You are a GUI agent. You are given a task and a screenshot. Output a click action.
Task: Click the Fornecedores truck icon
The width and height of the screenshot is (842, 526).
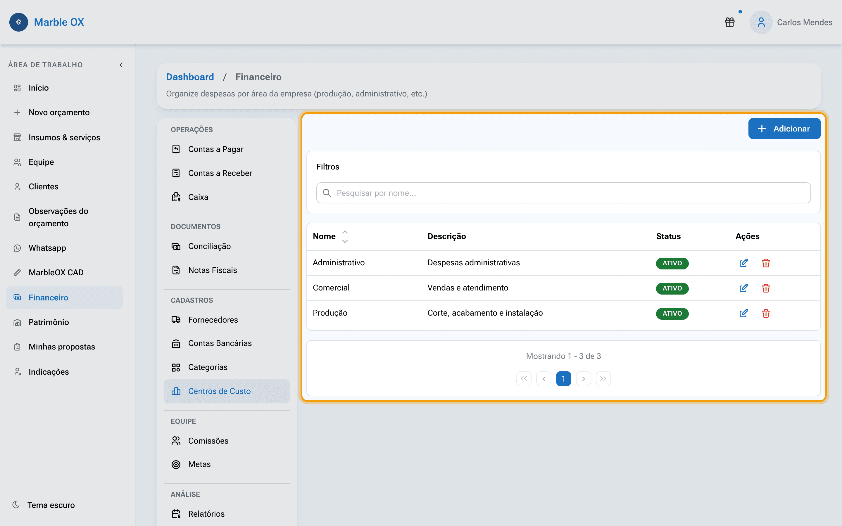176,320
